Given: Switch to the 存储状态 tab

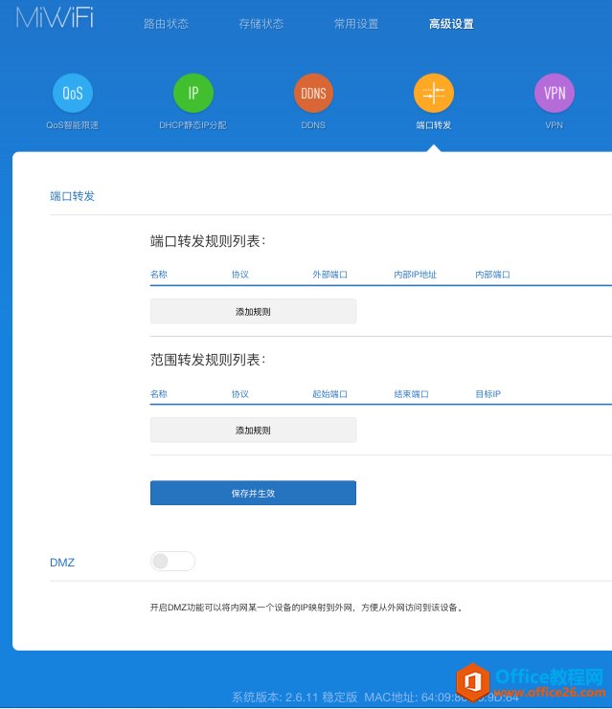Looking at the screenshot, I should [261, 24].
